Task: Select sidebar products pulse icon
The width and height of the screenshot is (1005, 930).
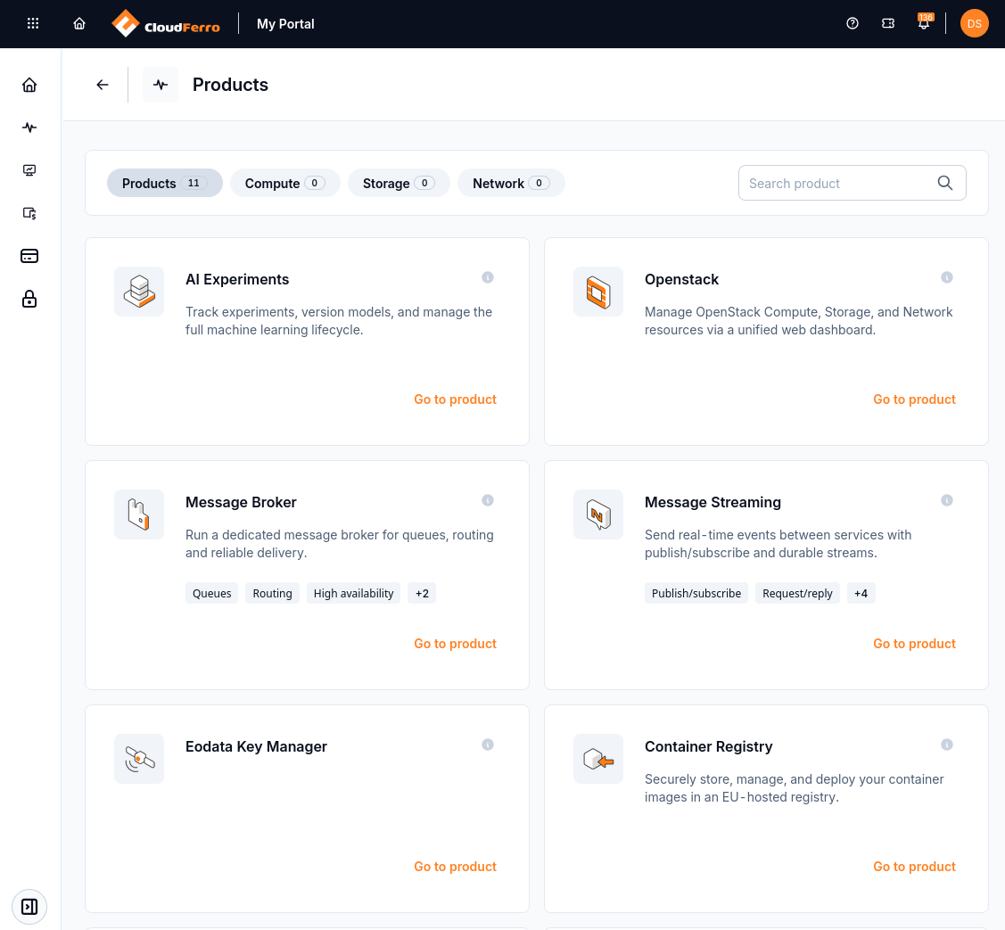Action: tap(29, 128)
